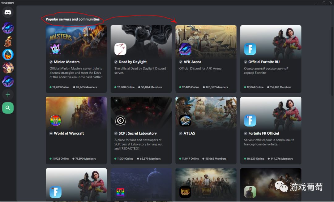Open the AFK Arena server title
The height and width of the screenshot is (202, 334).
[192, 62]
